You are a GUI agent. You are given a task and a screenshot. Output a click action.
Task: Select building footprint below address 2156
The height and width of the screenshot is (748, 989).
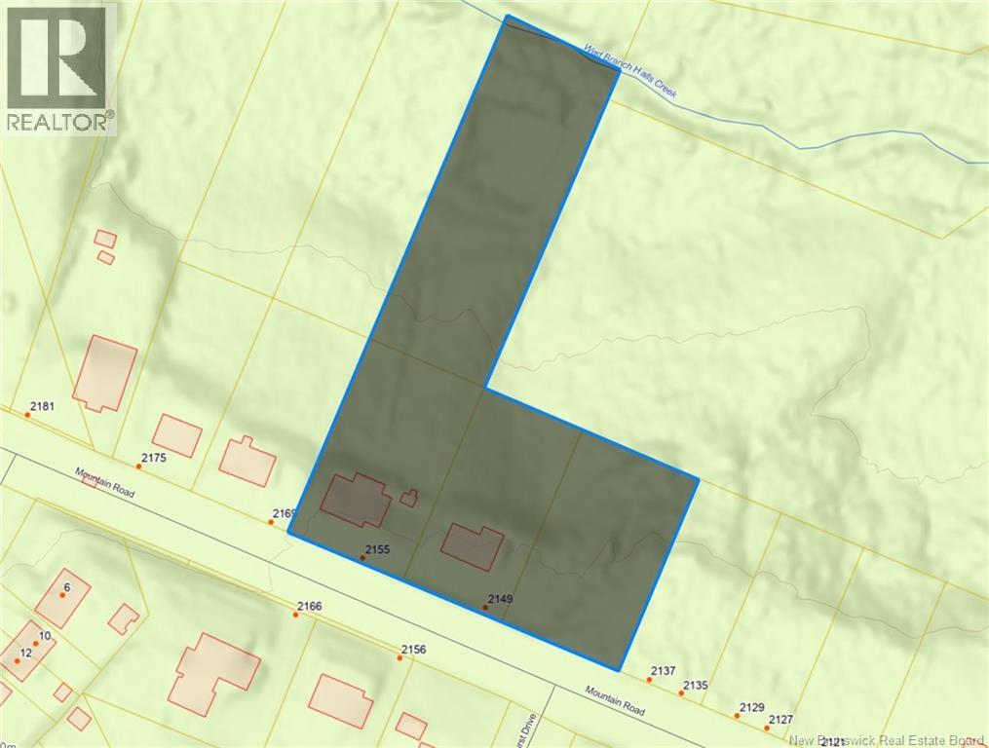[x=341, y=701]
